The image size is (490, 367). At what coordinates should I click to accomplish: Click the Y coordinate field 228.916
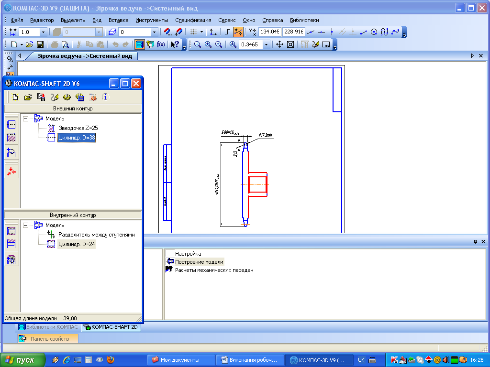[293, 32]
